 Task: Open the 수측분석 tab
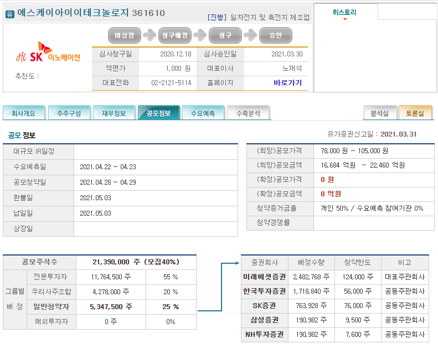point(248,113)
